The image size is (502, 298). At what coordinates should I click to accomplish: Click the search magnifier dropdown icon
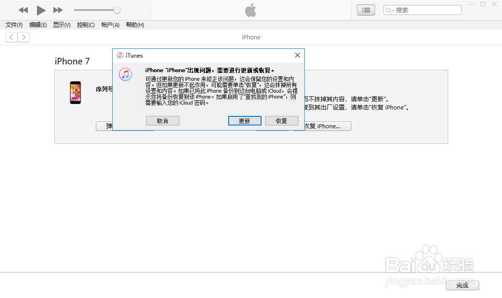click(390, 10)
